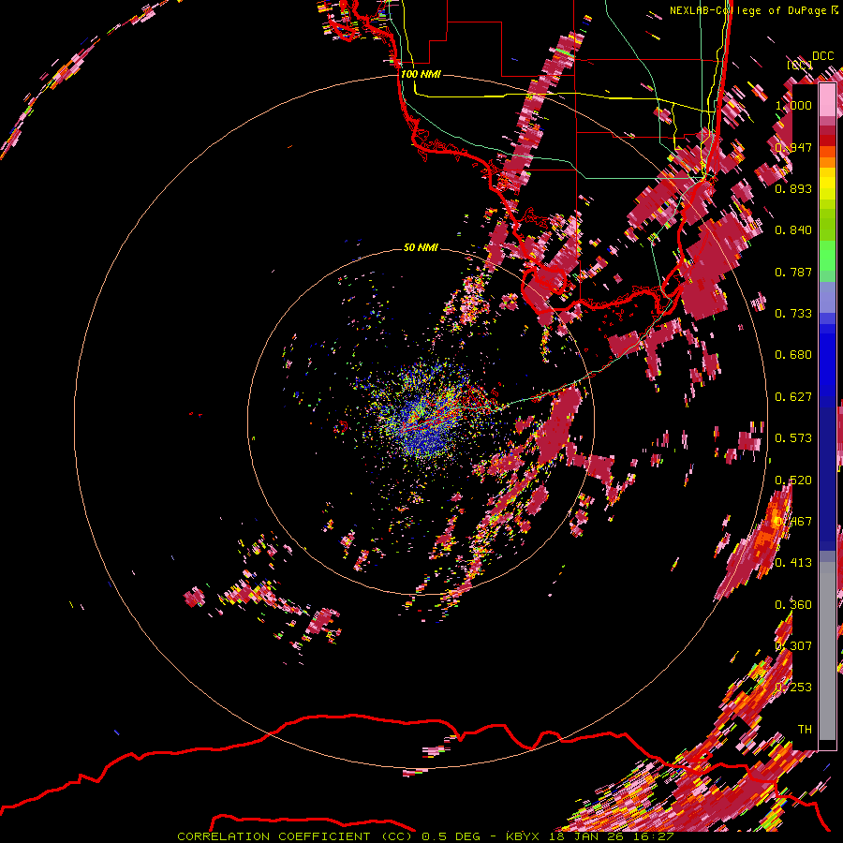Click the 0.680 legend value

coord(793,355)
